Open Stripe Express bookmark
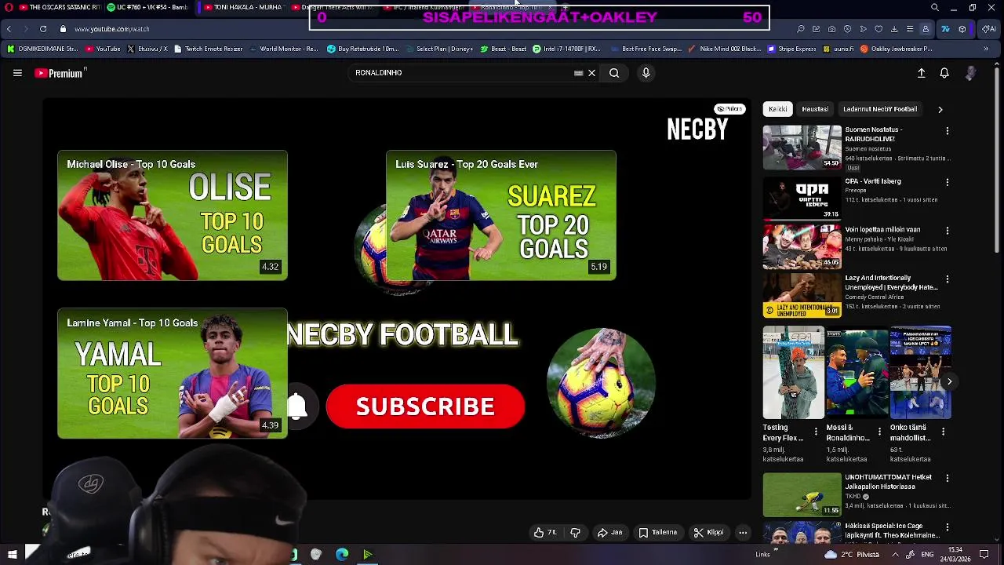The width and height of the screenshot is (1004, 565). pos(792,49)
